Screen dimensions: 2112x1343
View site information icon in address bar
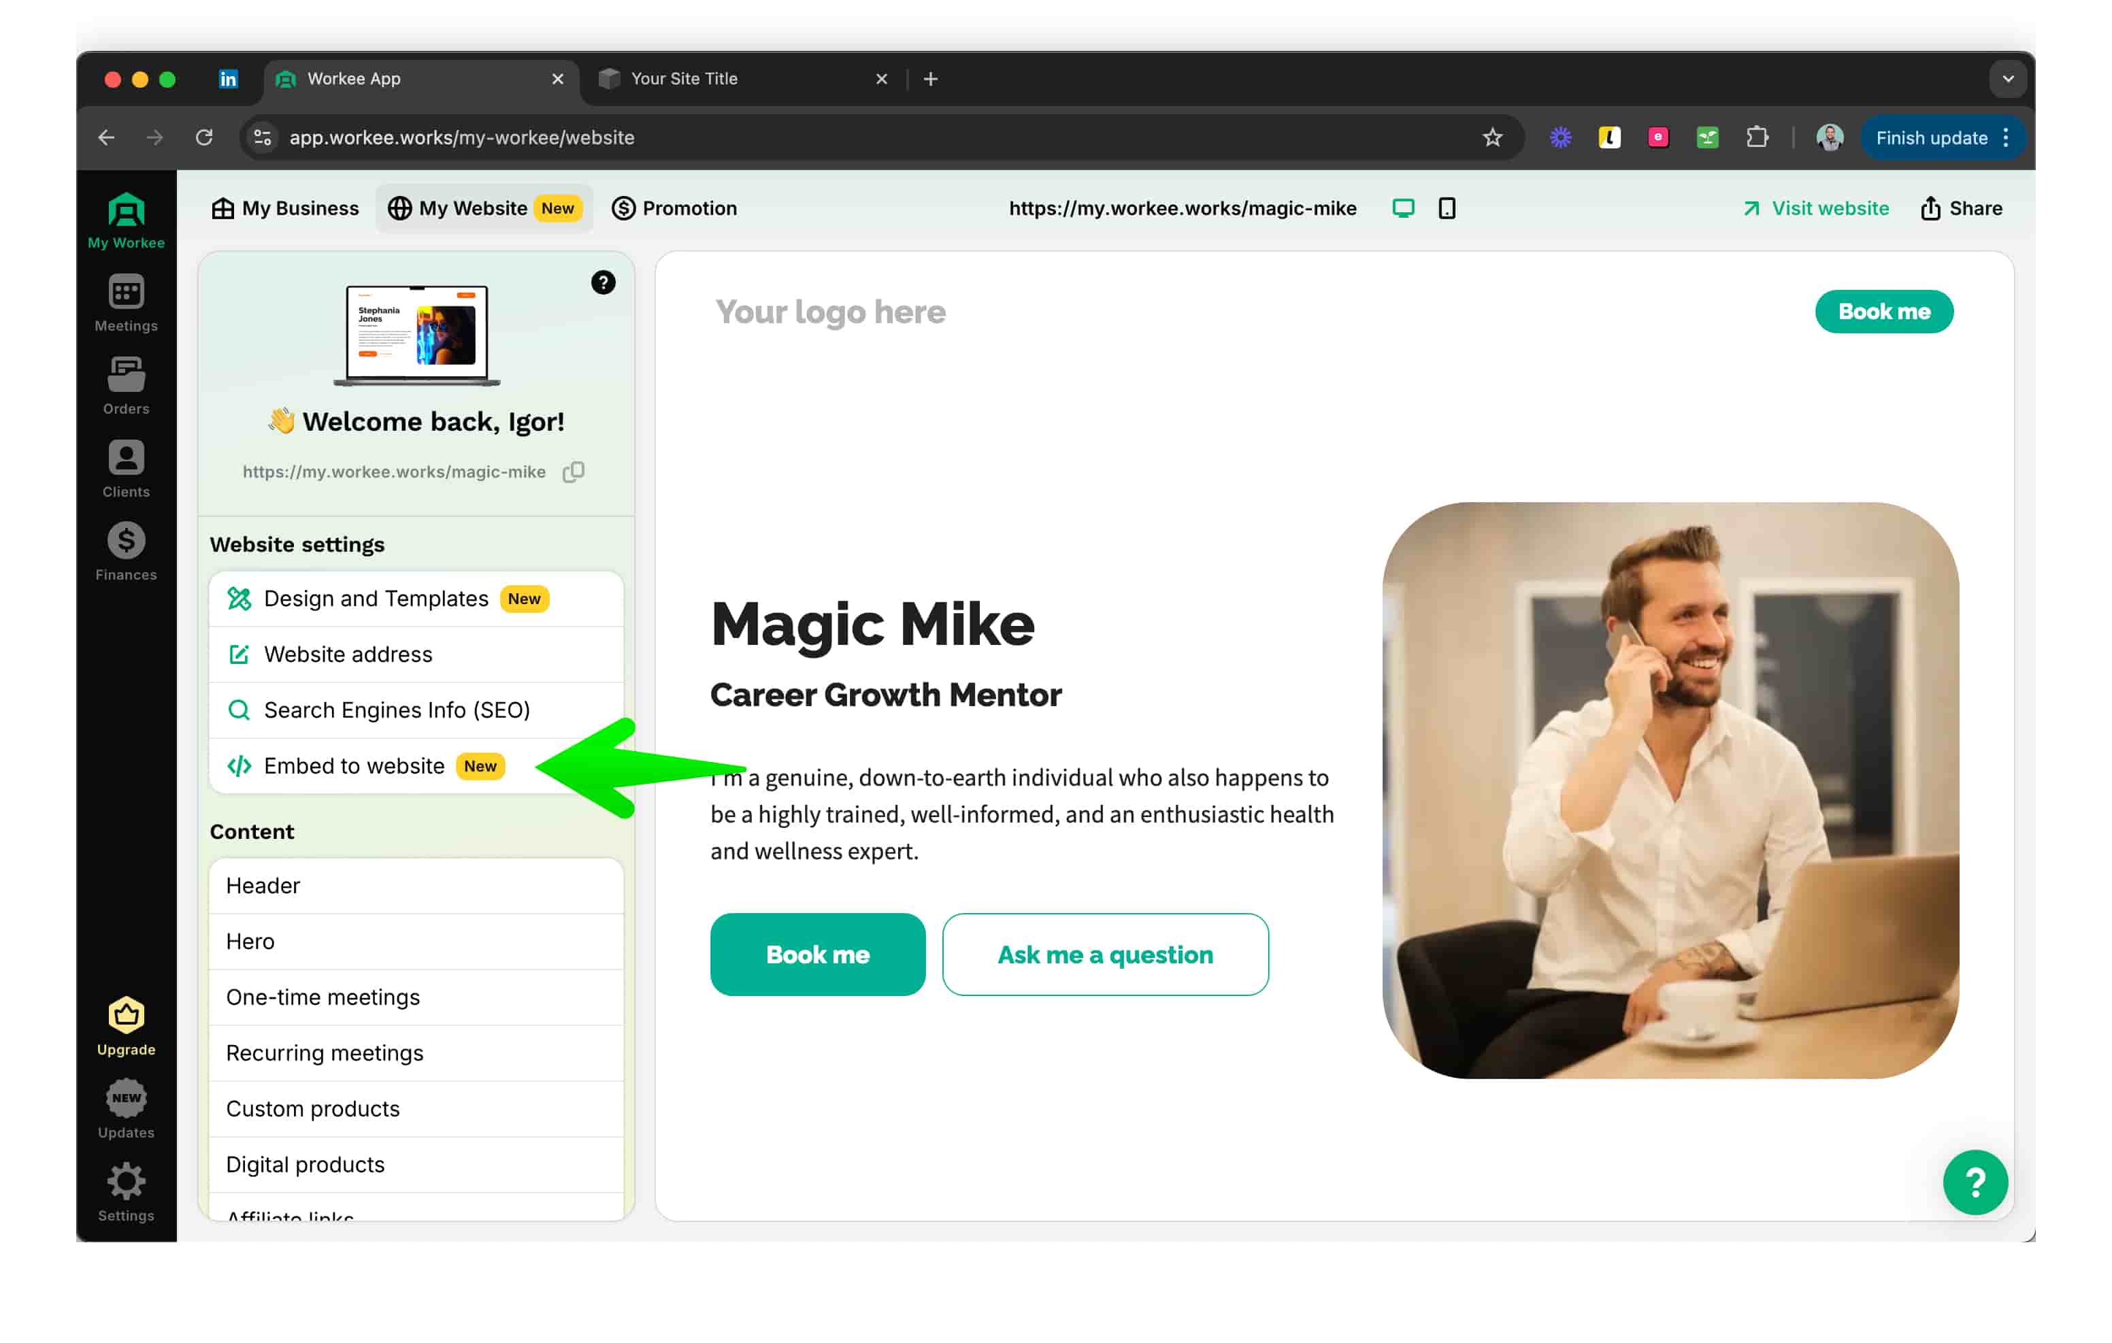(x=262, y=137)
